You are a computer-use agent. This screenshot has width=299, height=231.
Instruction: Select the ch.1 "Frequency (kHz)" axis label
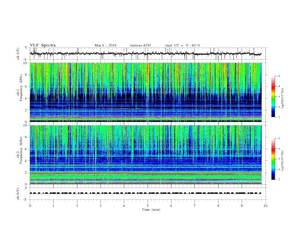pyautogui.click(x=21, y=88)
